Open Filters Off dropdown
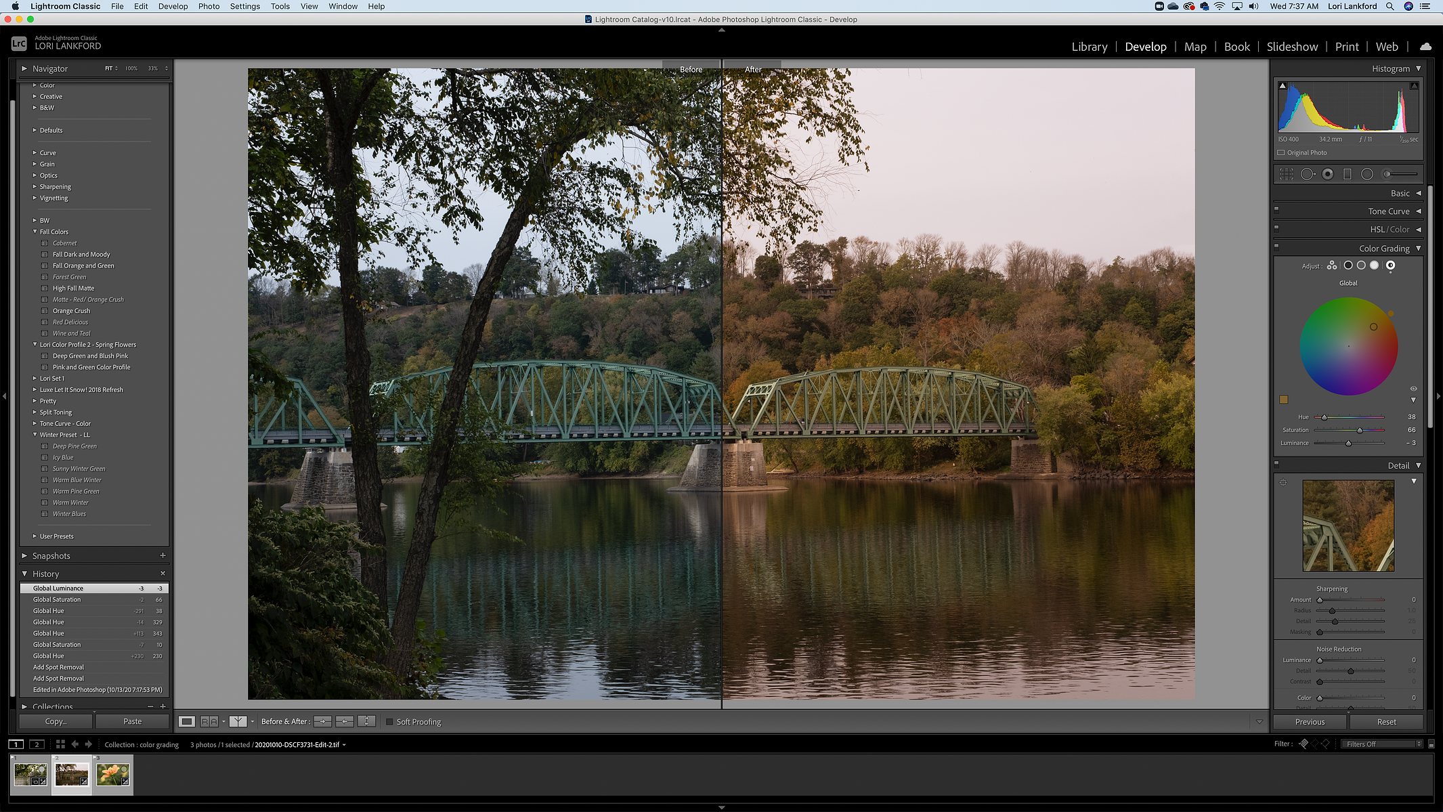This screenshot has width=1443, height=812. [1381, 744]
